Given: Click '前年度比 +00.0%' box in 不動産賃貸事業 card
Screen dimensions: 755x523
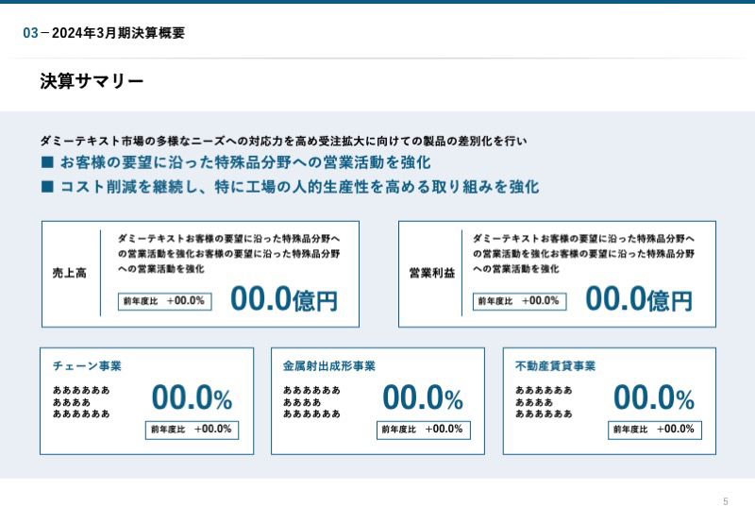Looking at the screenshot, I should point(655,430).
